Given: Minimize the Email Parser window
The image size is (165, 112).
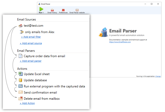Looking at the screenshot, I should pos(145,4).
